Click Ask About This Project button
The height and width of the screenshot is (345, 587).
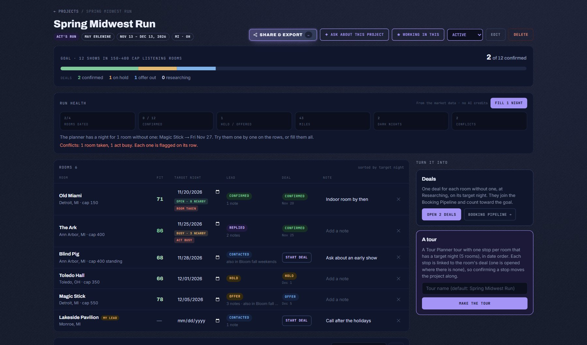pos(354,34)
